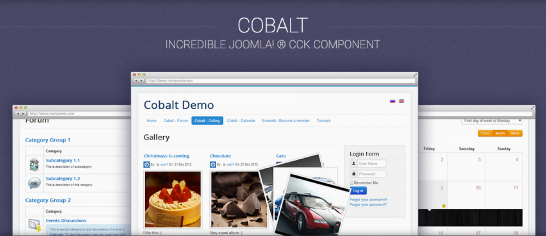
Task: Click into the Password field
Action: tap(372, 174)
